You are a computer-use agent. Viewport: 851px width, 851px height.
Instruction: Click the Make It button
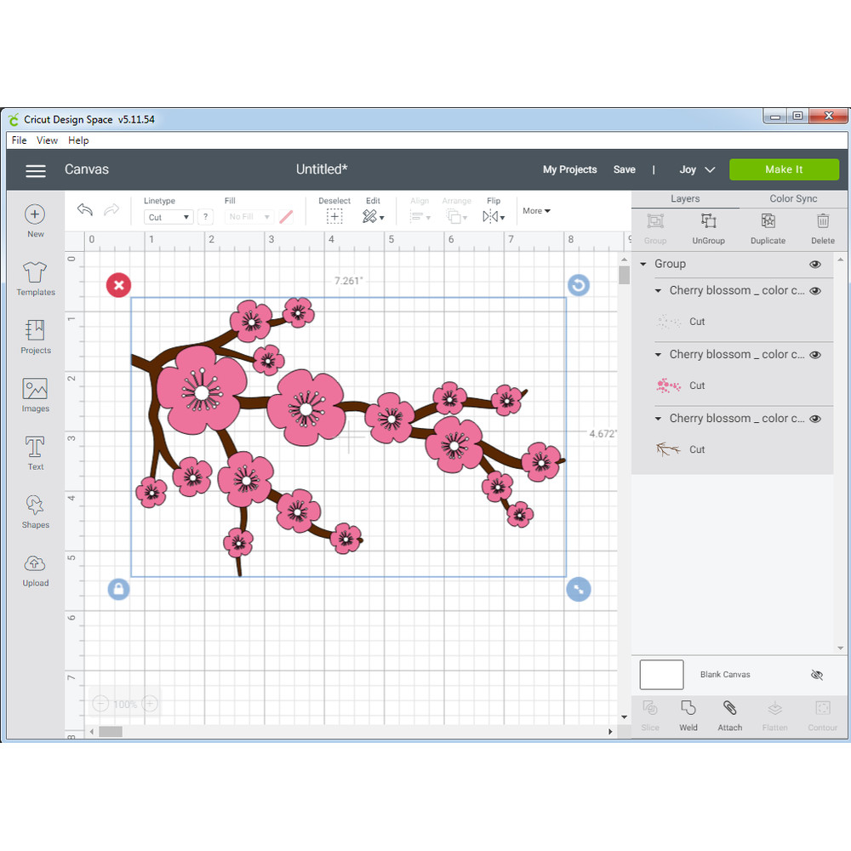(x=784, y=169)
